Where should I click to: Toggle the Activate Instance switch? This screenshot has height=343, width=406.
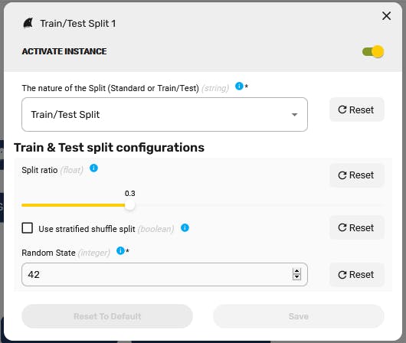373,51
